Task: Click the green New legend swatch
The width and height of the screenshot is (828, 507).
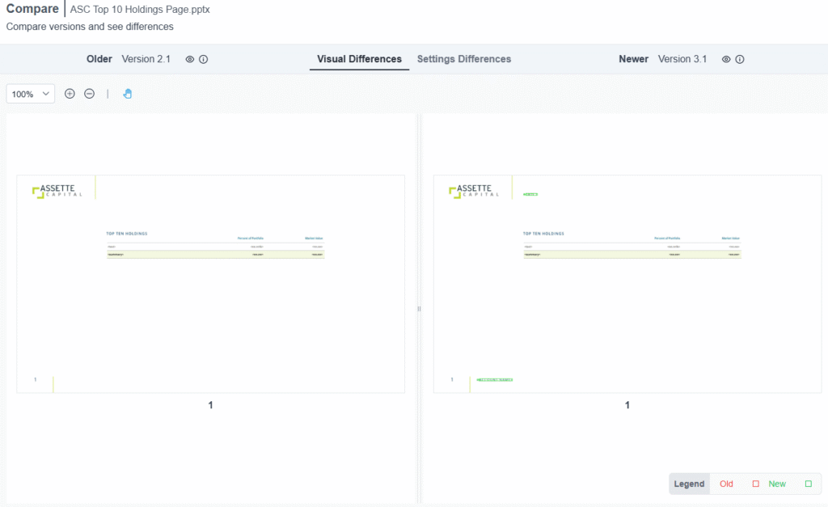Action: coord(809,484)
